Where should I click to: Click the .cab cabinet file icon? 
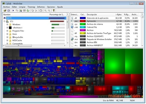[72, 27]
